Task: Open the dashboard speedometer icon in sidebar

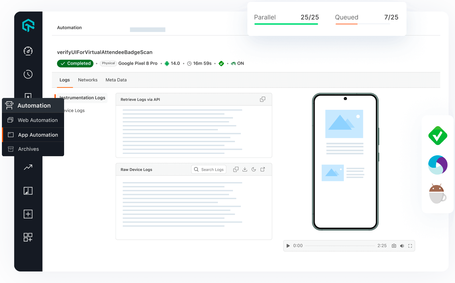Action: click(28, 51)
